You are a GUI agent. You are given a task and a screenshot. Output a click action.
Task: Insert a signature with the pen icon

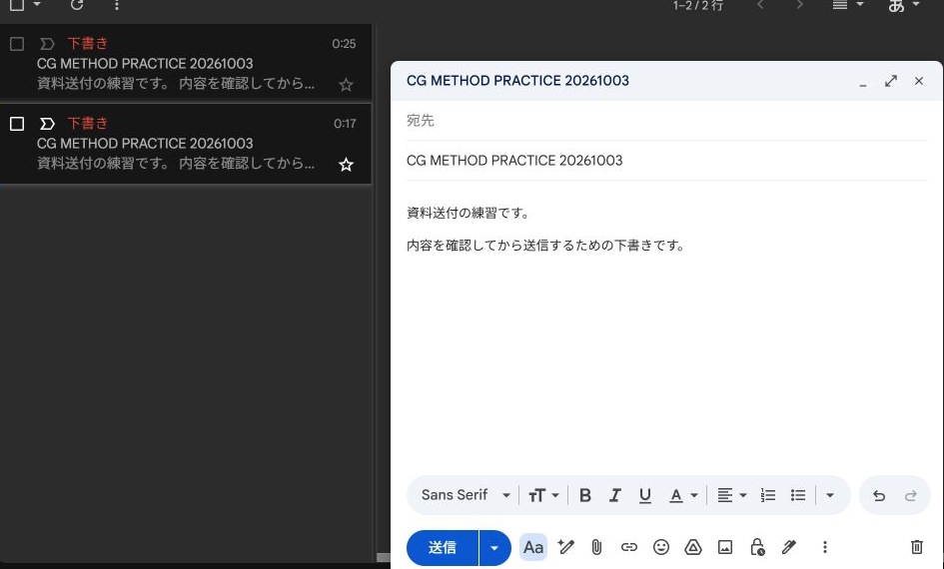(789, 547)
